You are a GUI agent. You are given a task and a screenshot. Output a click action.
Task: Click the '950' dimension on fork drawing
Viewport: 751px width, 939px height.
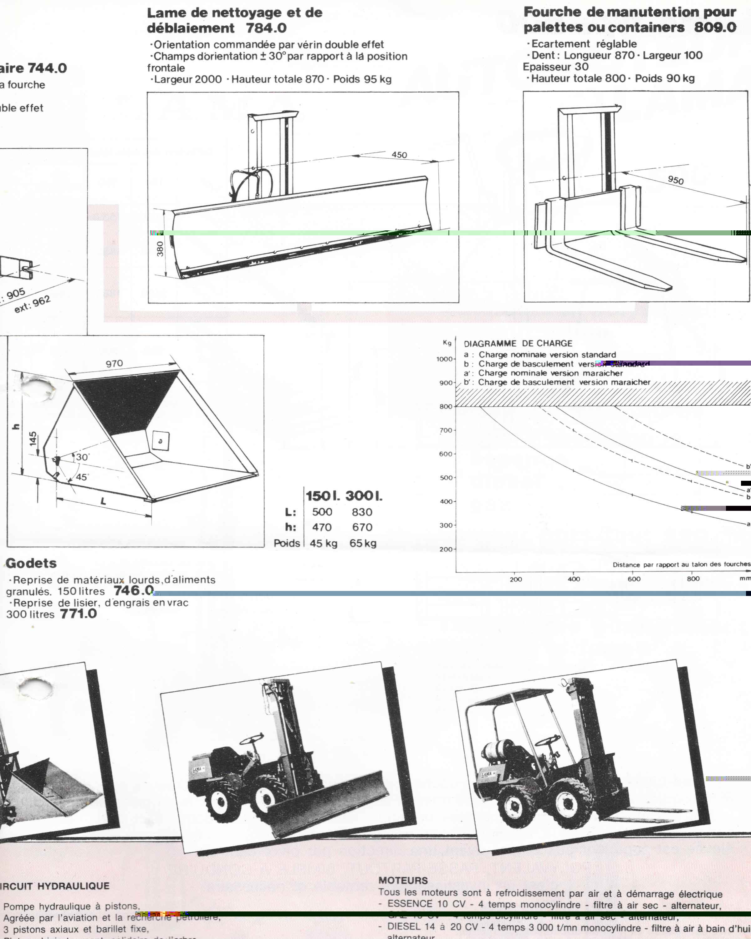coord(676,180)
